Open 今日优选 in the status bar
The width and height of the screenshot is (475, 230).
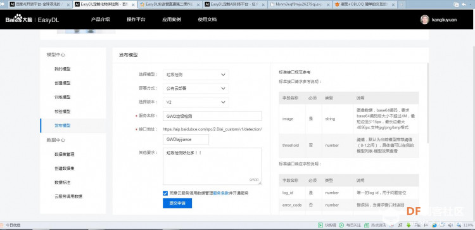click(11, 225)
